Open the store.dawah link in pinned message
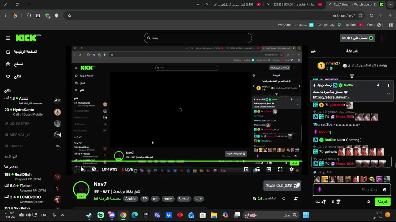The height and width of the screenshot is (222, 396). pyautogui.click(x=333, y=97)
